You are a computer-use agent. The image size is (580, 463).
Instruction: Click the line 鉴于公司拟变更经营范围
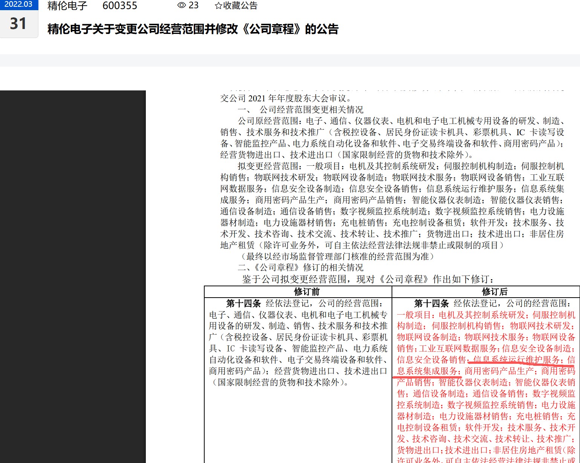(x=368, y=279)
